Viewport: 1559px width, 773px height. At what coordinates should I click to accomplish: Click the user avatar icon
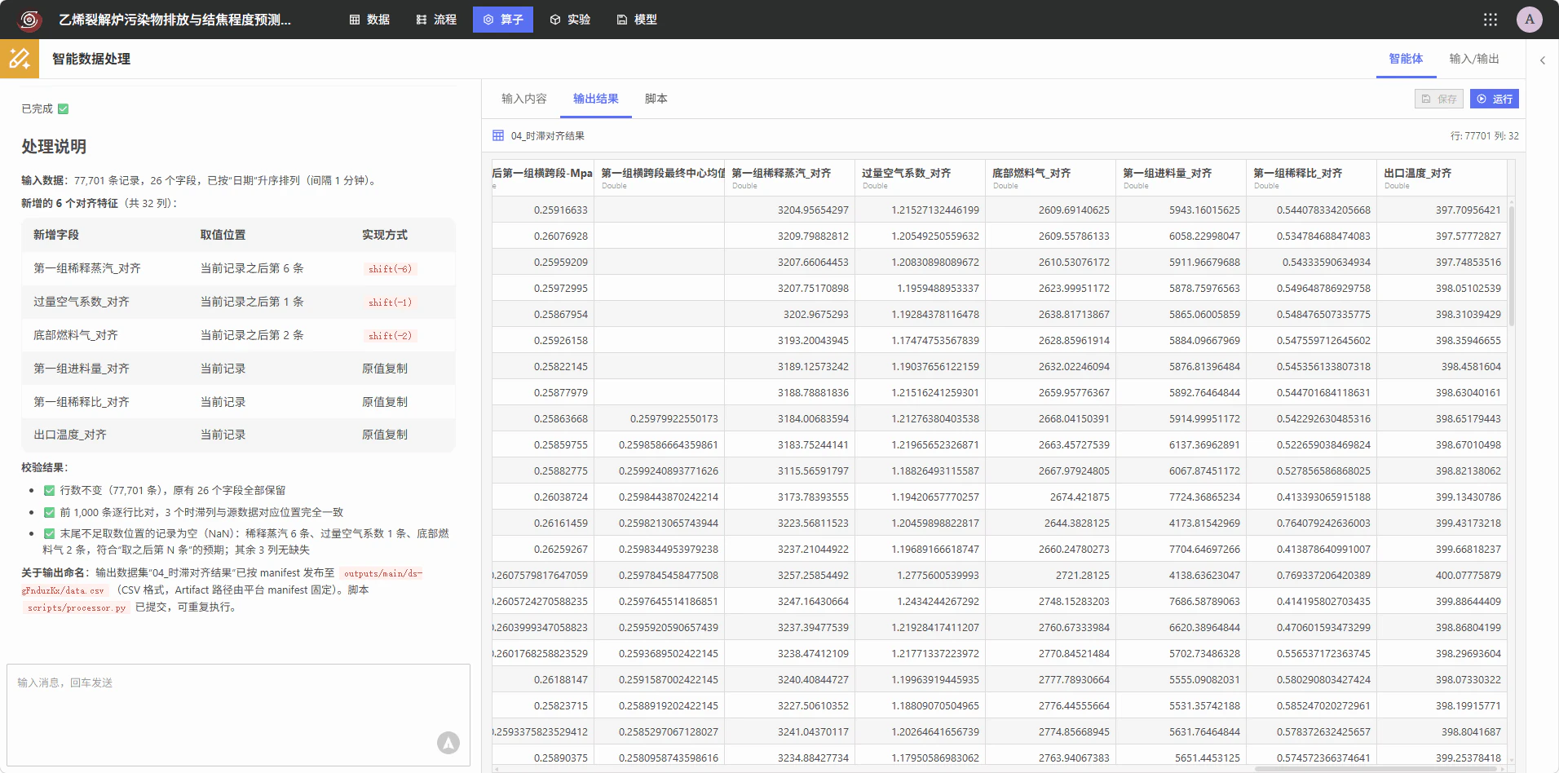[x=1529, y=20]
